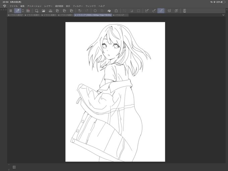The image size is (228, 171).
Task: Switch to the イラスト2 canvas tab
Action: coord(120,15)
